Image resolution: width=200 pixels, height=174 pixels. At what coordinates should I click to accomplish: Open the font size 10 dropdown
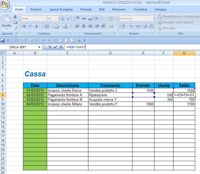coord(56,18)
